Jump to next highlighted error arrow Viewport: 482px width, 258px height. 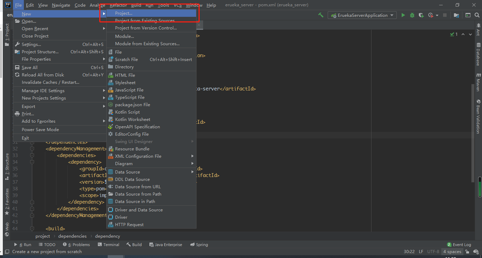470,34
